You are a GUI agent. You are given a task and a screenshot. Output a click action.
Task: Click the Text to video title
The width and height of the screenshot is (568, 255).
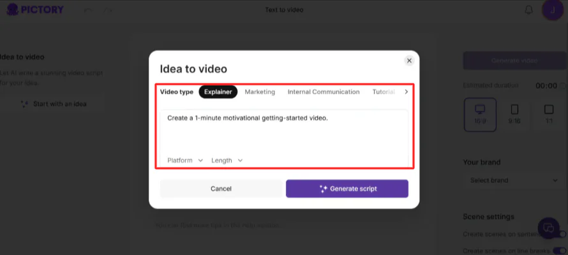(x=284, y=10)
